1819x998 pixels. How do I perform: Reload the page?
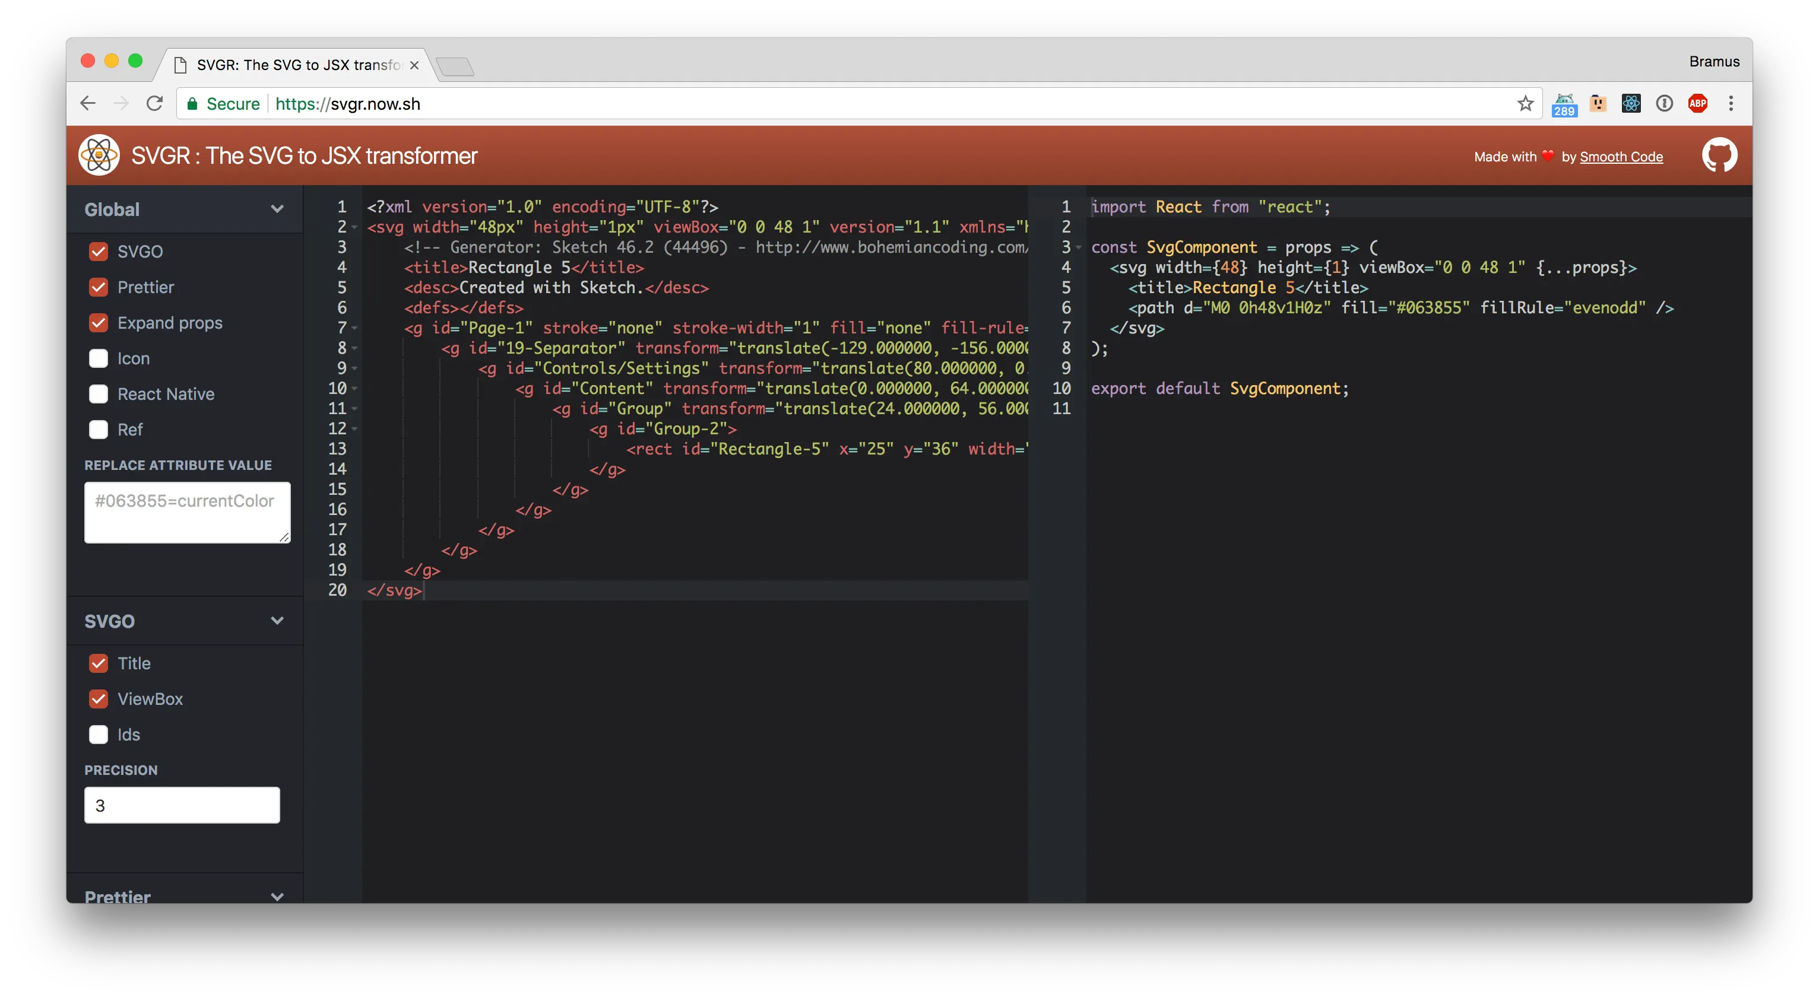click(x=154, y=104)
